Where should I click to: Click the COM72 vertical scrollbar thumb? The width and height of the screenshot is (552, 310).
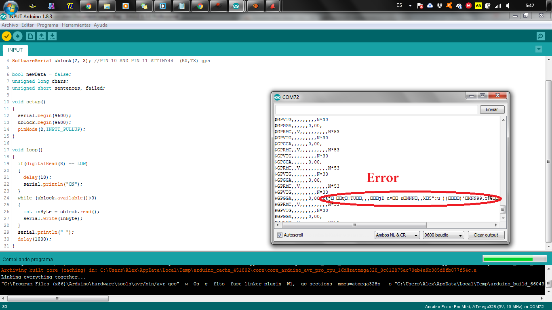point(503,209)
